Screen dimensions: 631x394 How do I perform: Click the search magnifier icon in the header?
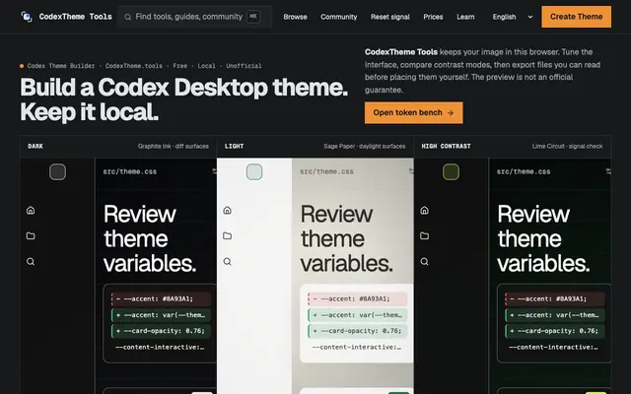127,17
